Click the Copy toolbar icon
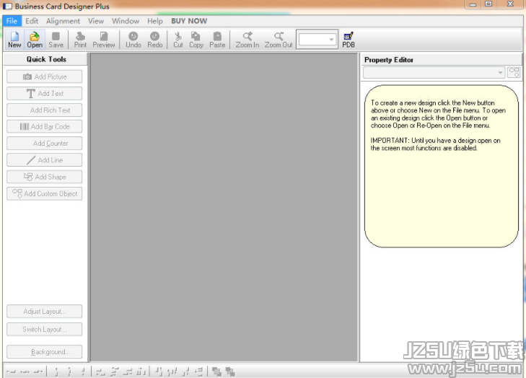The width and height of the screenshot is (526, 378). coord(196,40)
